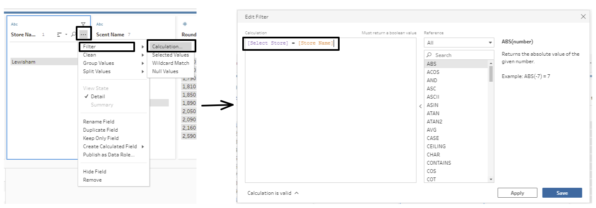Open the Filter submenu
This screenshot has height=208, width=596.
tap(113, 47)
